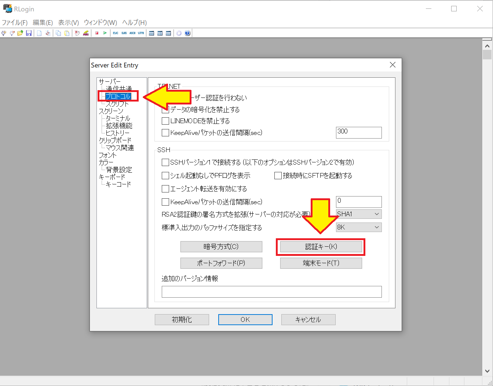Open the 表示 menu
The height and width of the screenshot is (386, 493).
(x=67, y=22)
